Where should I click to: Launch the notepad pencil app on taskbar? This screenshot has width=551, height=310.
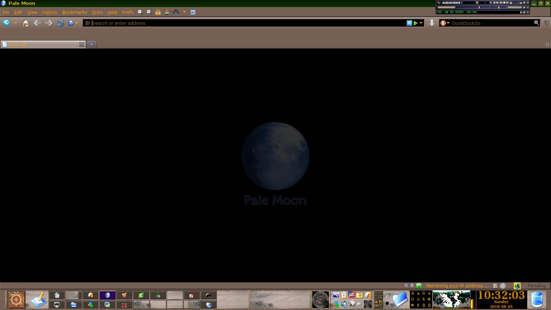(x=38, y=300)
